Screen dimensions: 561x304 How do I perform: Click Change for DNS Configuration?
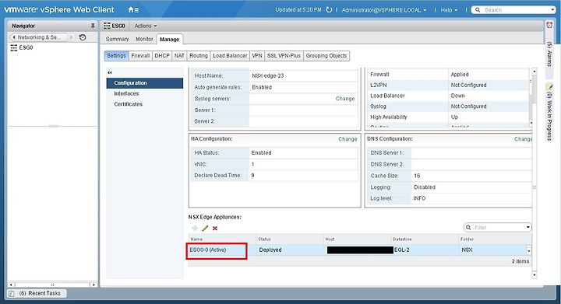click(x=523, y=139)
